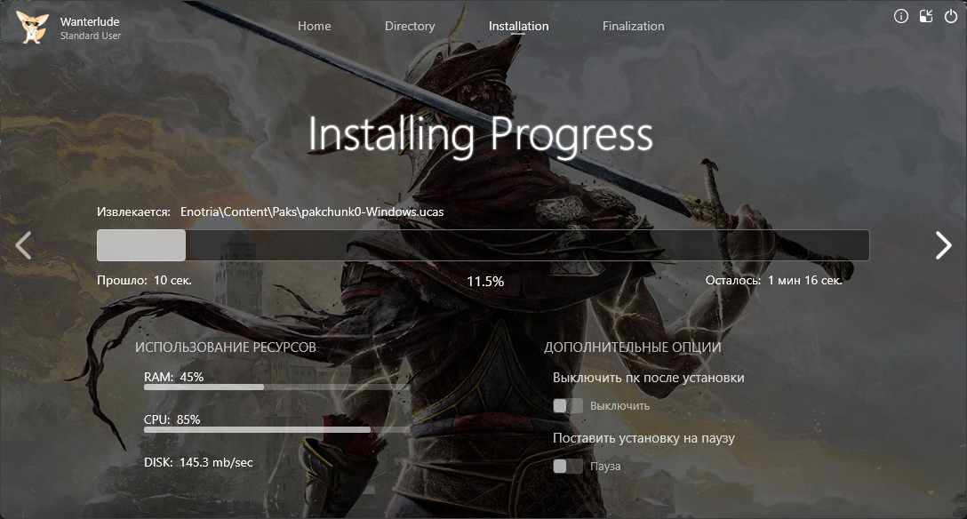Click the 11.5% progress percentage

[485, 281]
